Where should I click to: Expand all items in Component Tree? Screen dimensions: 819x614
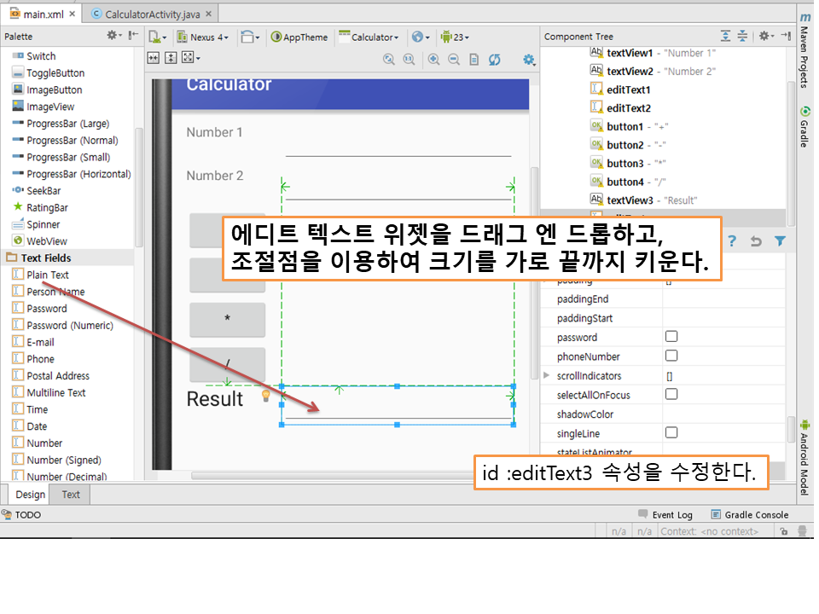725,36
